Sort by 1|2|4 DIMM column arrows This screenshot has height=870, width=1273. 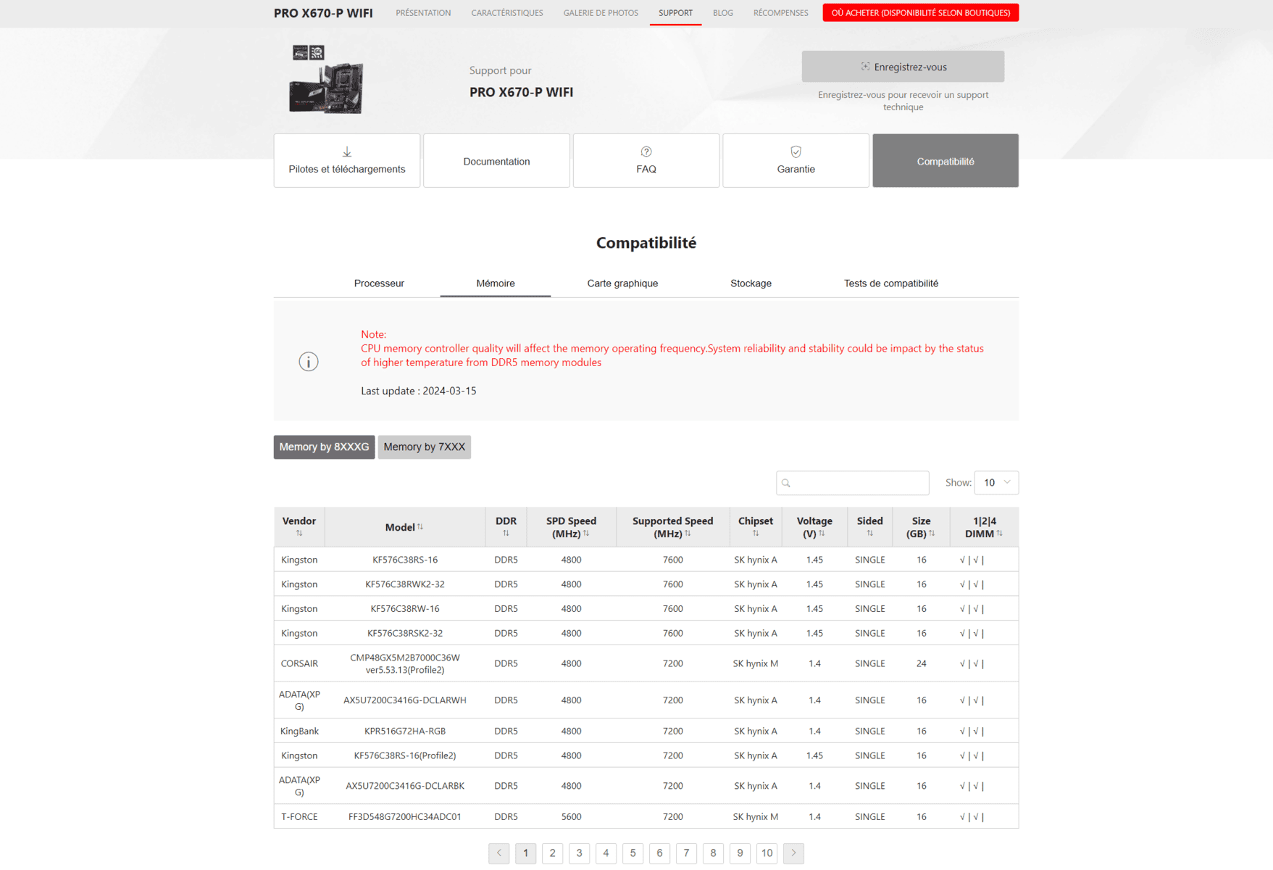click(1000, 534)
